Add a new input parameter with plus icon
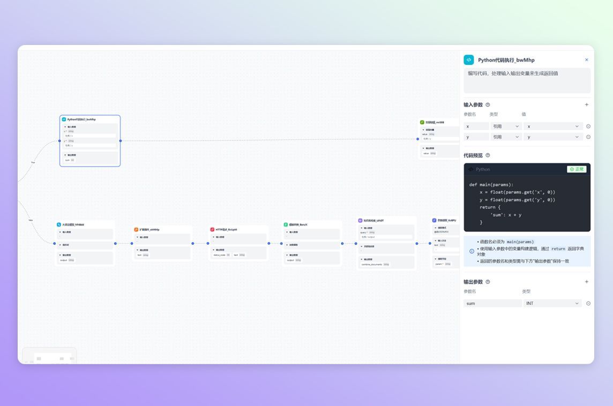The height and width of the screenshot is (406, 613). tap(586, 105)
